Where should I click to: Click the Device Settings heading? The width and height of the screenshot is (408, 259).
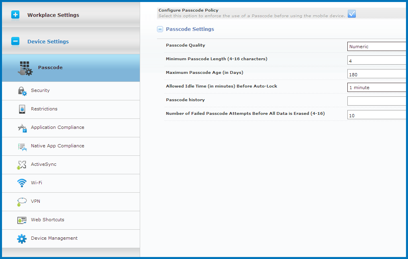coord(48,42)
